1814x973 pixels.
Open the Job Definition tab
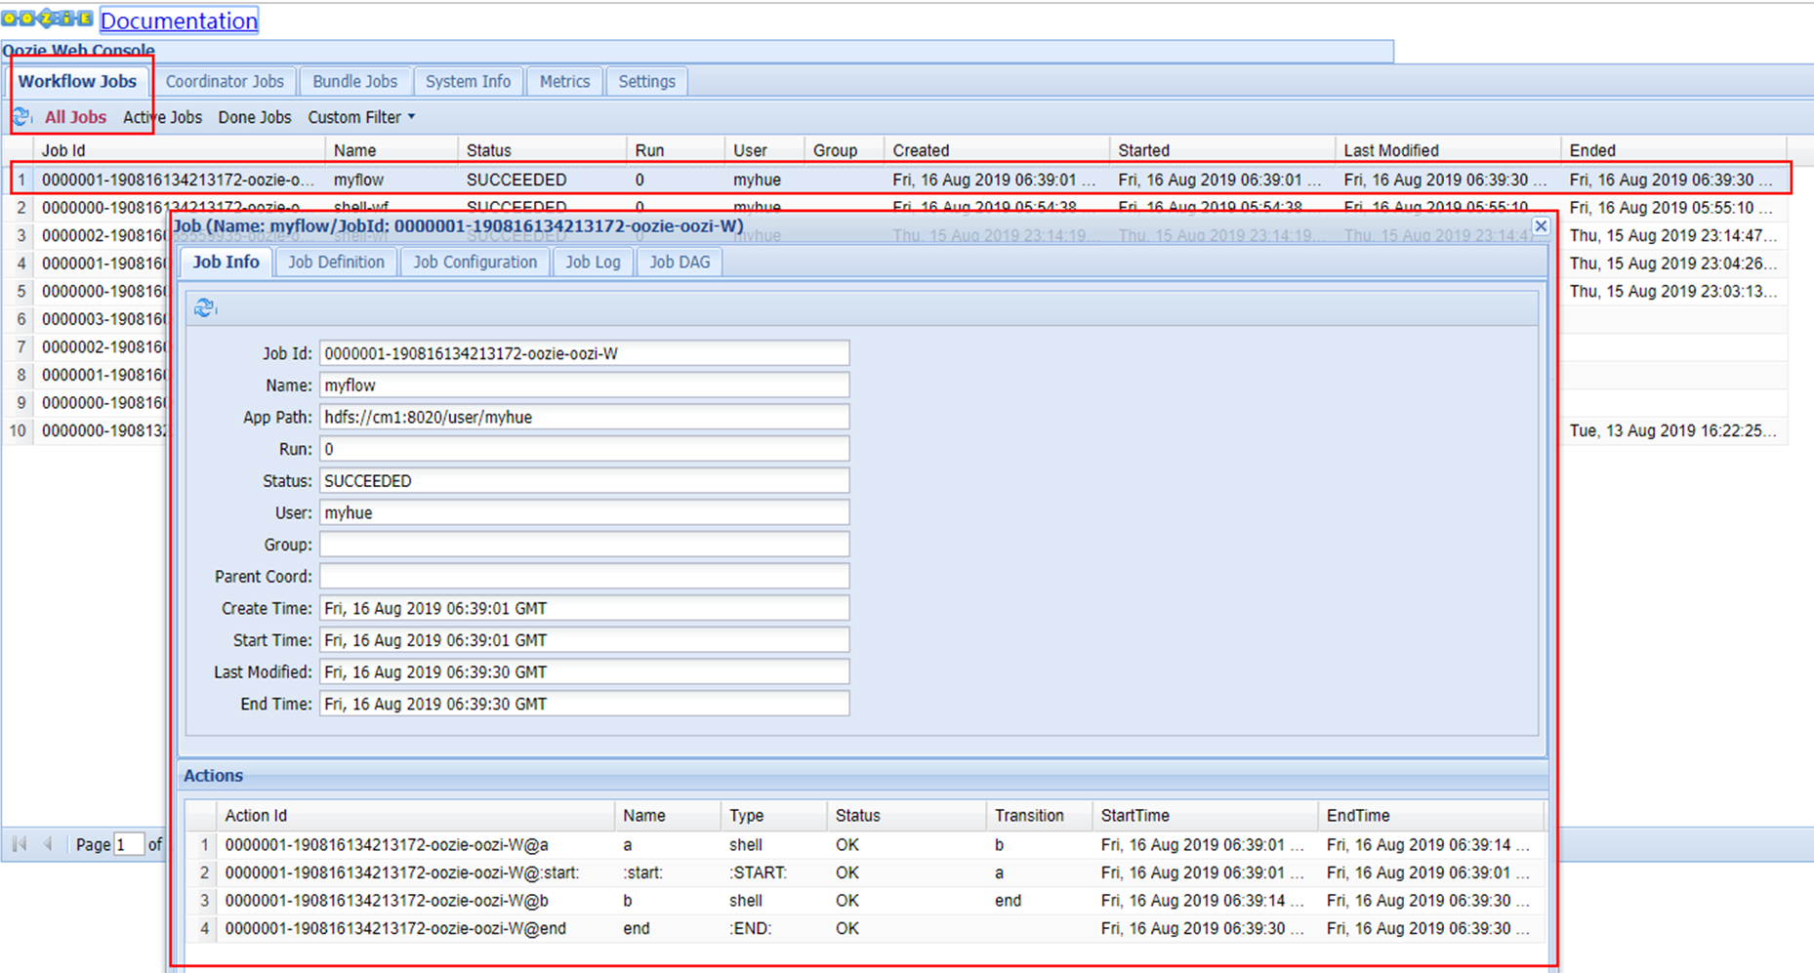[336, 263]
